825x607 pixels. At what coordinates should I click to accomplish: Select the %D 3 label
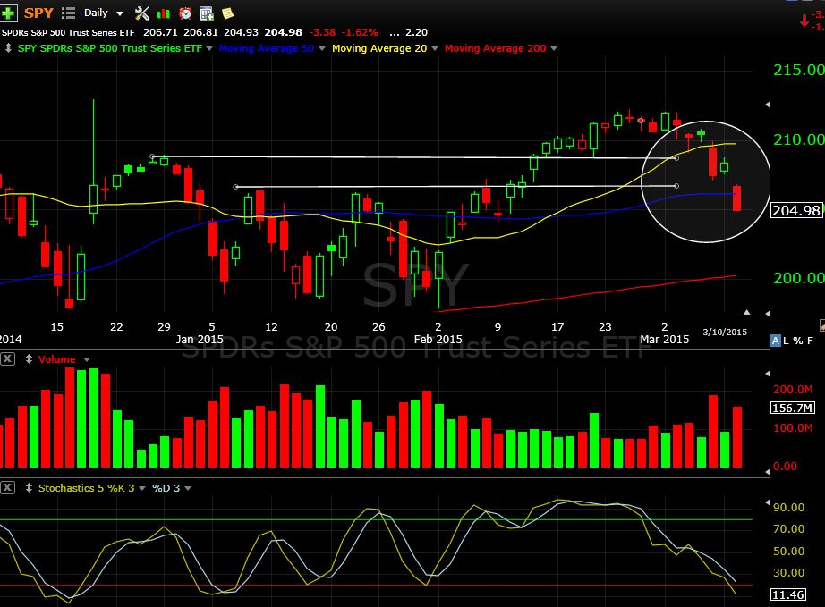[x=166, y=488]
